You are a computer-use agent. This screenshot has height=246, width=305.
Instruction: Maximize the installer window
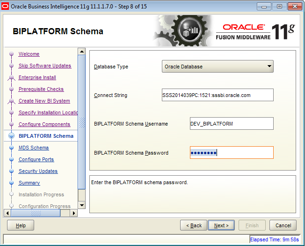pyautogui.click(x=279, y=7)
